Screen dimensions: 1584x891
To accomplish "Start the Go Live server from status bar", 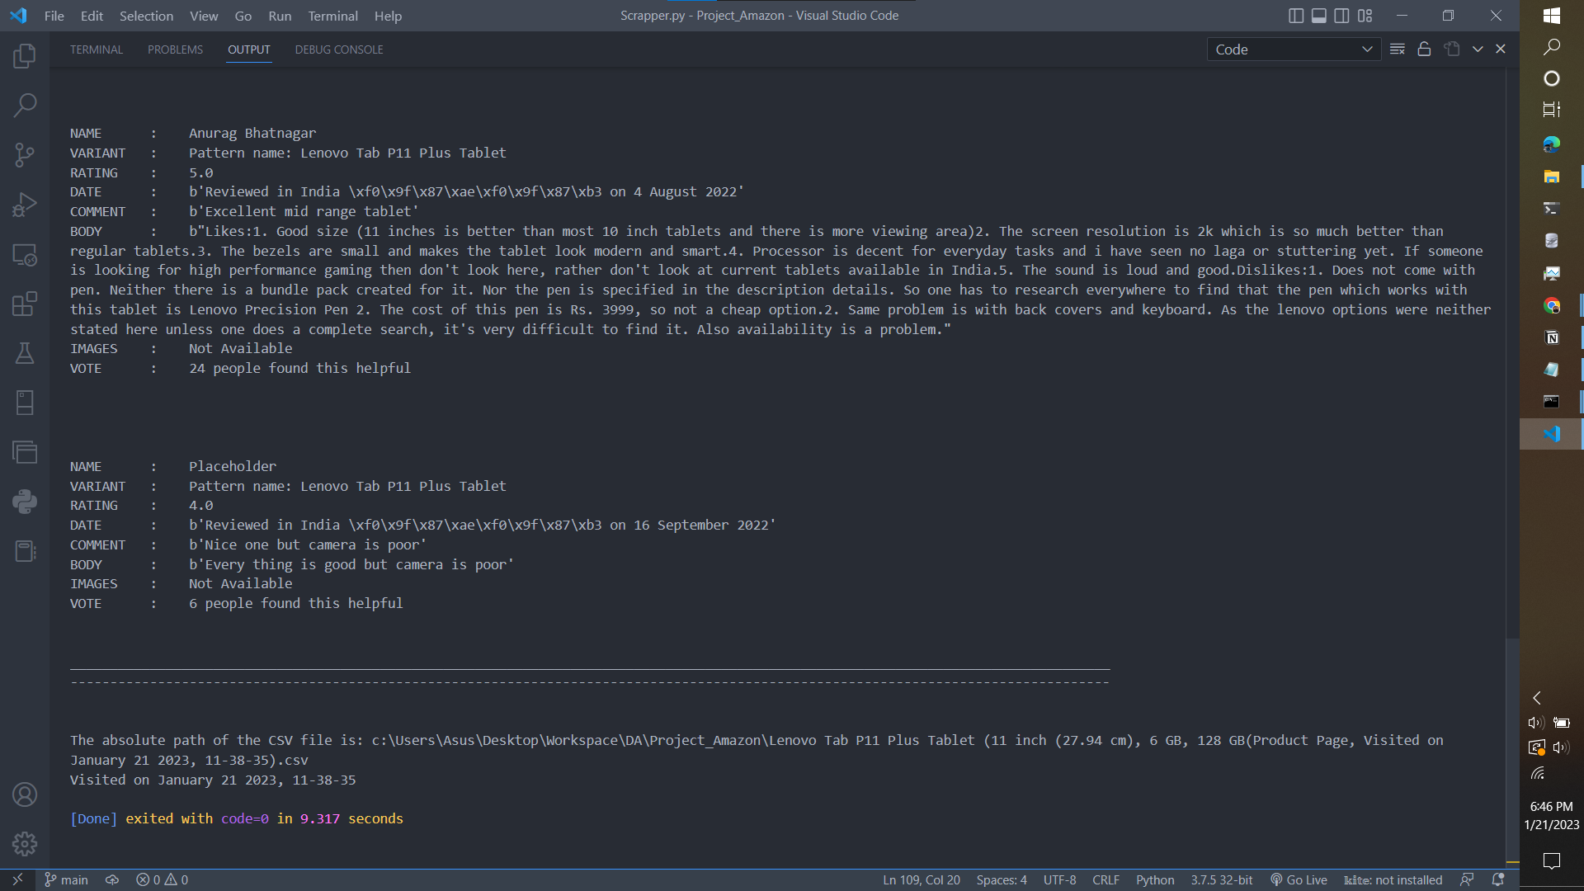I will tap(1299, 879).
